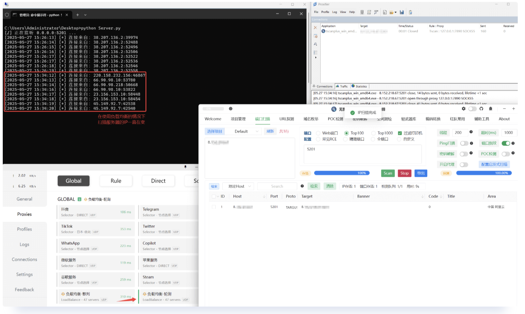Click the search-and-add icon in Proxifier sidebar
This screenshot has height=314, width=525.
315,44
